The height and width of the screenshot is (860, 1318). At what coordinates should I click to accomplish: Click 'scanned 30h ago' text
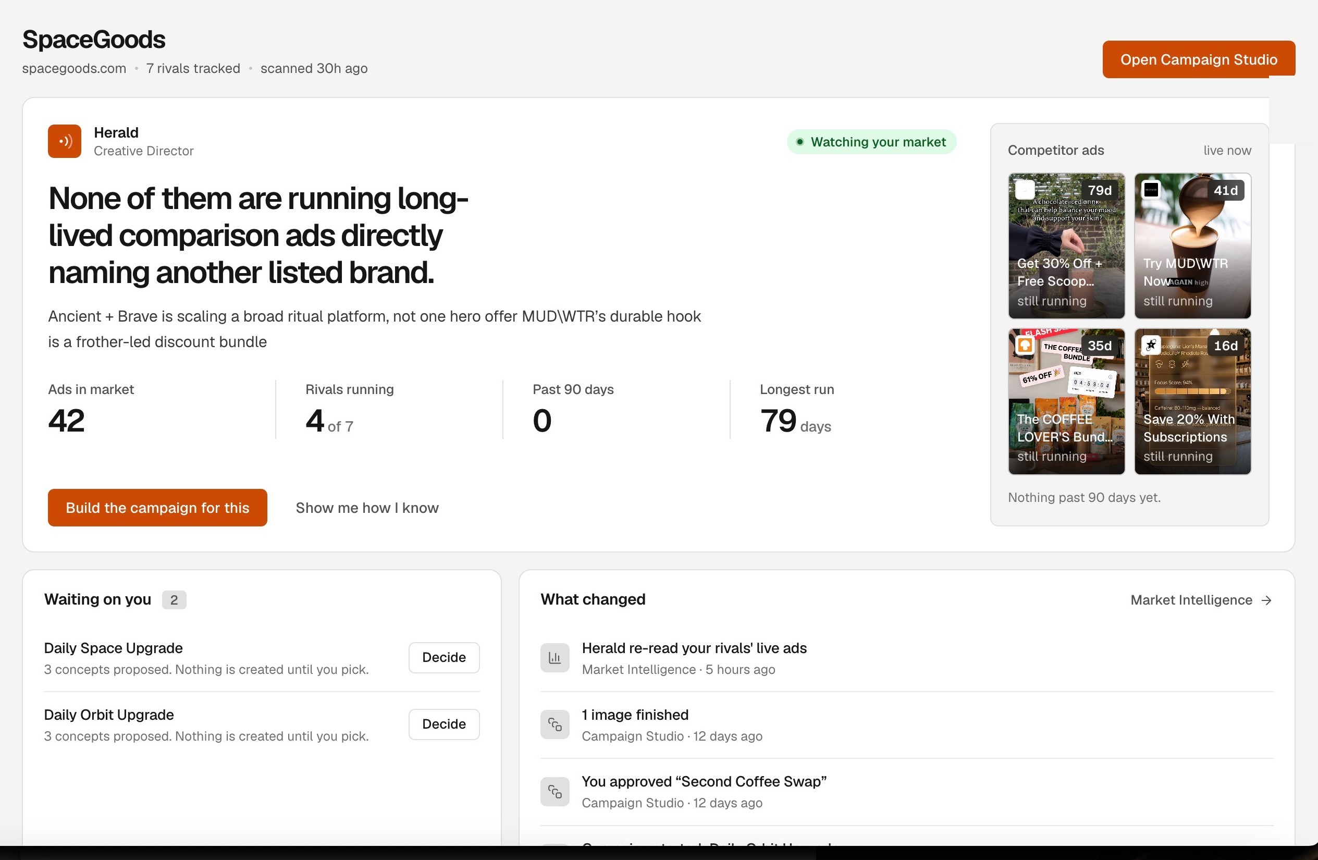click(314, 68)
